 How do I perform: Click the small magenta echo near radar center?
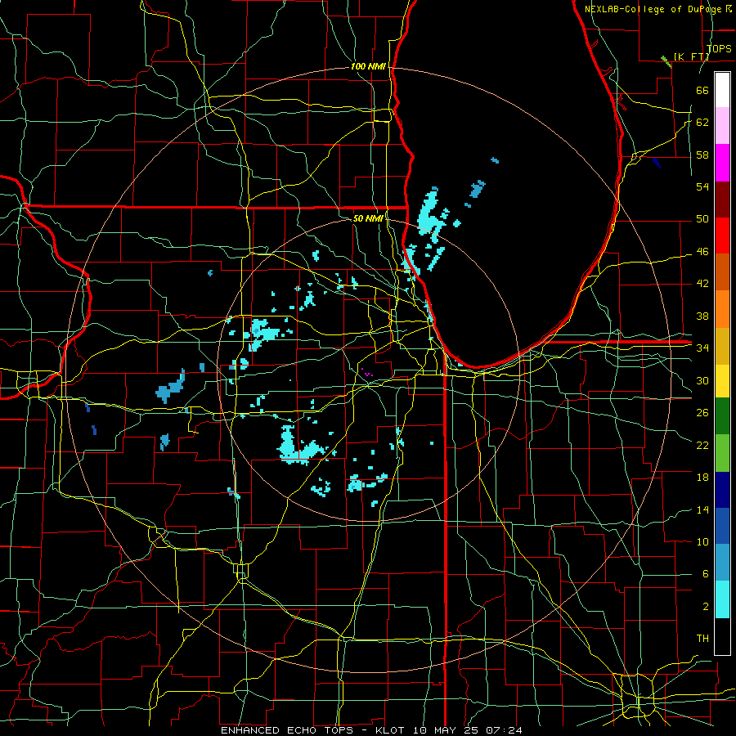click(366, 373)
